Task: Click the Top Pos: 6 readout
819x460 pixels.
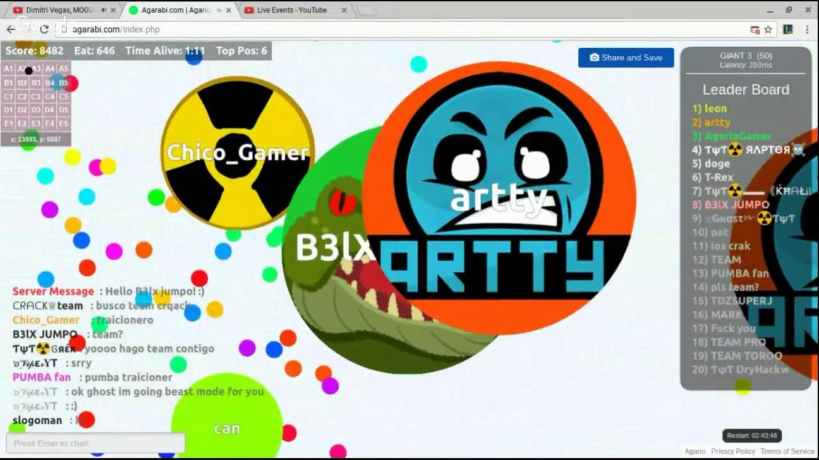Action: pyautogui.click(x=241, y=50)
